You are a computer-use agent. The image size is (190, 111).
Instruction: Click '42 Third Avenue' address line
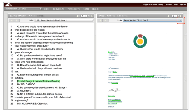pyautogui.click(x=113, y=56)
